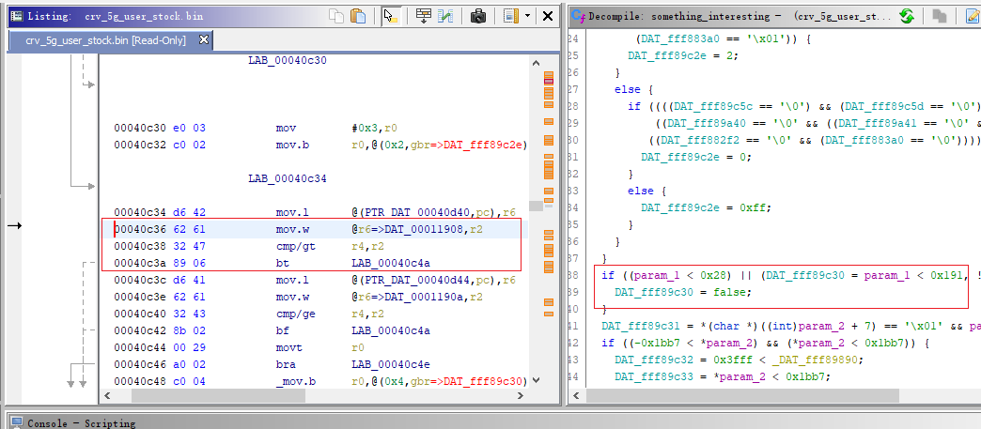This screenshot has width=981, height=429.
Task: Click the Paste clipboard icon in Listing toolbar
Action: coord(358,16)
